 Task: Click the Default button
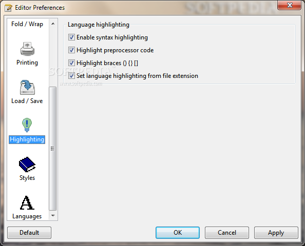29,233
